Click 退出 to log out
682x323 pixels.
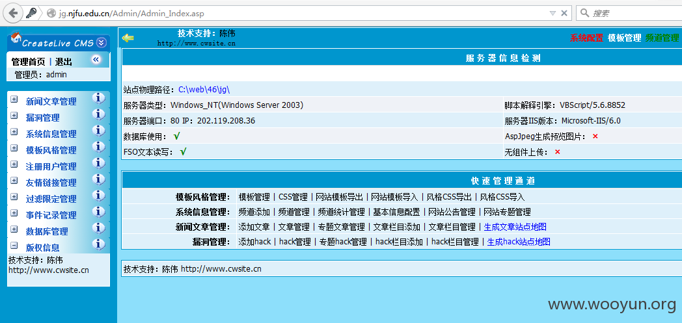tap(64, 62)
